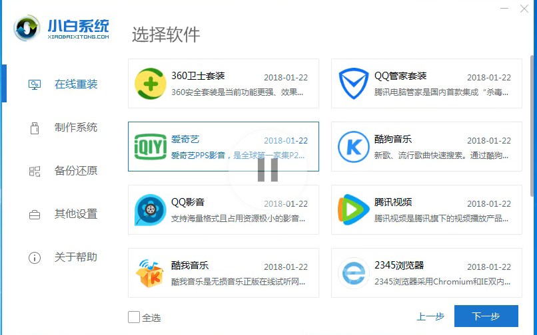537x335 pixels.
Task: Click the 关于帮助 info circle icon
Action: (34, 257)
